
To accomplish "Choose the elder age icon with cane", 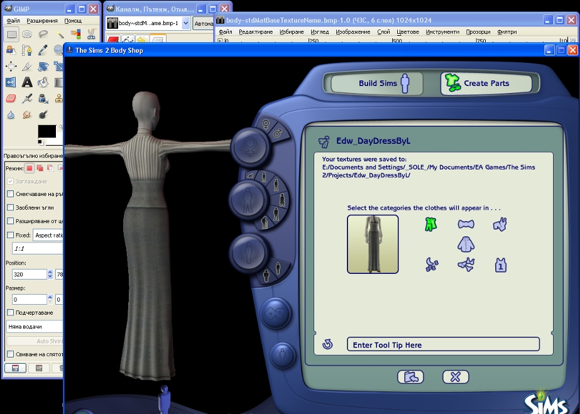I will 264,222.
